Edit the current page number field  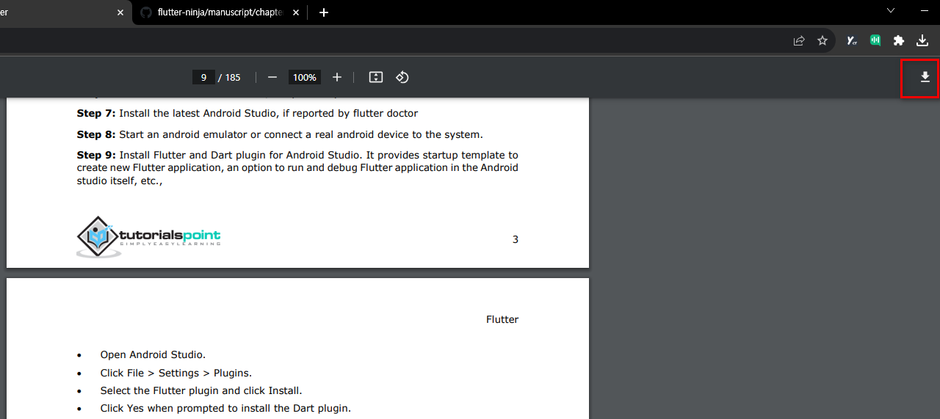203,77
